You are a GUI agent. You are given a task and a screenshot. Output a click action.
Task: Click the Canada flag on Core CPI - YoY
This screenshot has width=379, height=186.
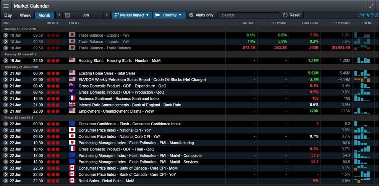pyautogui.click(x=72, y=175)
